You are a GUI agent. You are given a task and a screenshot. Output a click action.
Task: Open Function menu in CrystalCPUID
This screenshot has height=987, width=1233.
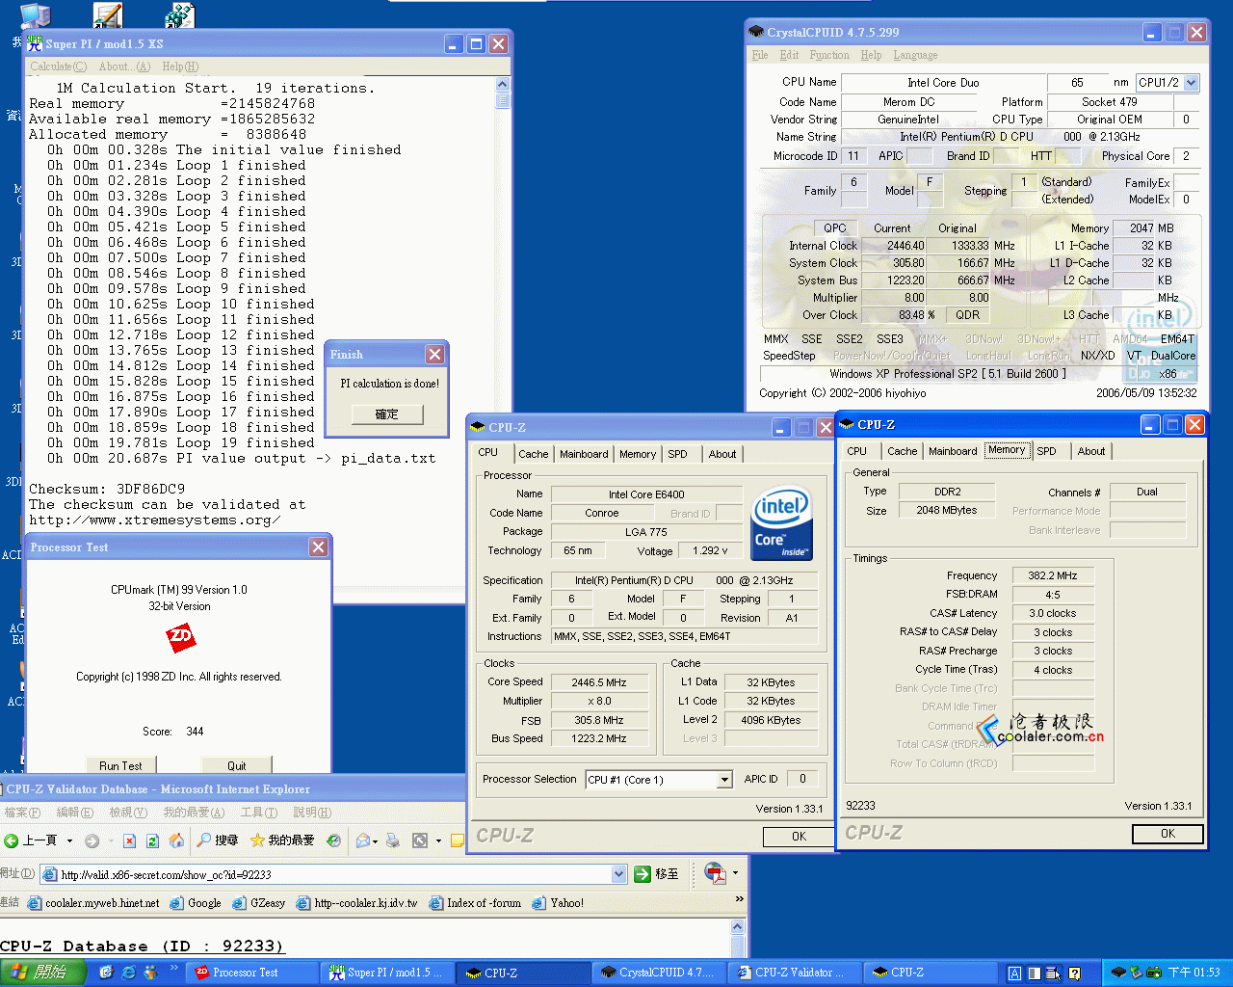(829, 55)
